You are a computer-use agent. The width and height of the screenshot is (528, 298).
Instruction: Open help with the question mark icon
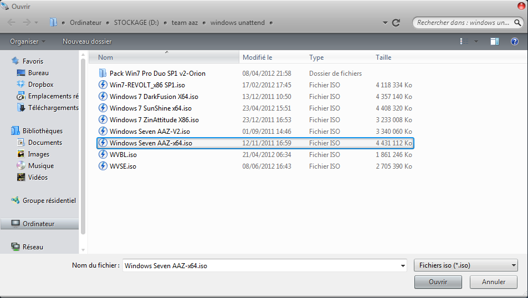coord(515,41)
